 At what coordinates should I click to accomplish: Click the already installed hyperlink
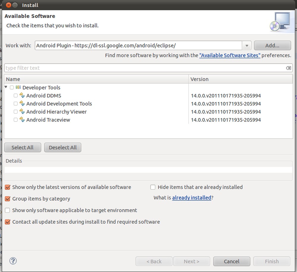pyautogui.click(x=191, y=197)
